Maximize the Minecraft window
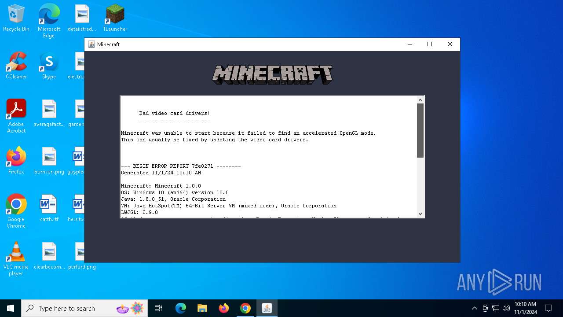Viewport: 563px width, 317px height. [x=430, y=44]
